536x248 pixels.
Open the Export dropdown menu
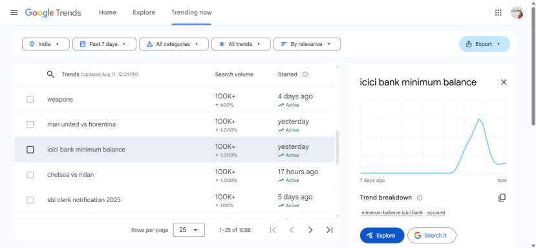(x=484, y=44)
